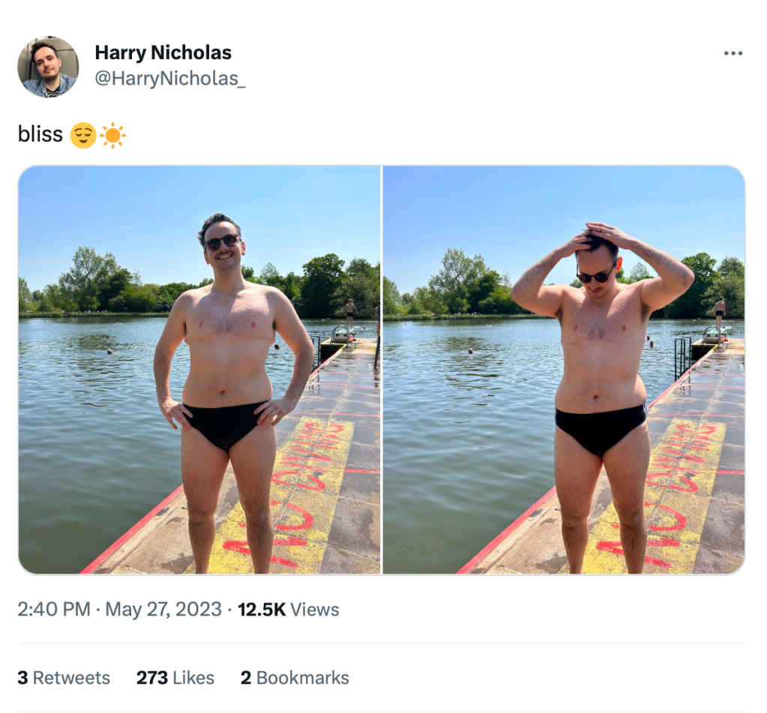This screenshot has width=767, height=713.
Task: Open the right photo of the tweet
Action: [564, 370]
